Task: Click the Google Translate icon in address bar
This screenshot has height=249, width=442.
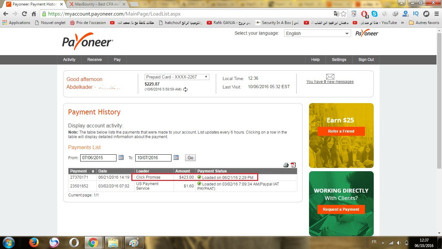Action: point(337,14)
